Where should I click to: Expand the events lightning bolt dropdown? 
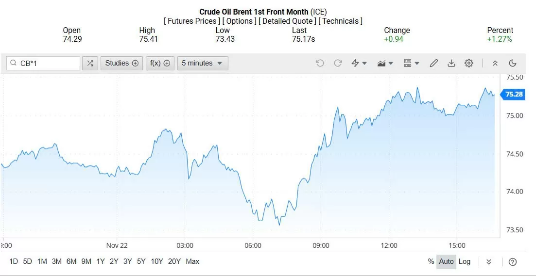point(359,63)
